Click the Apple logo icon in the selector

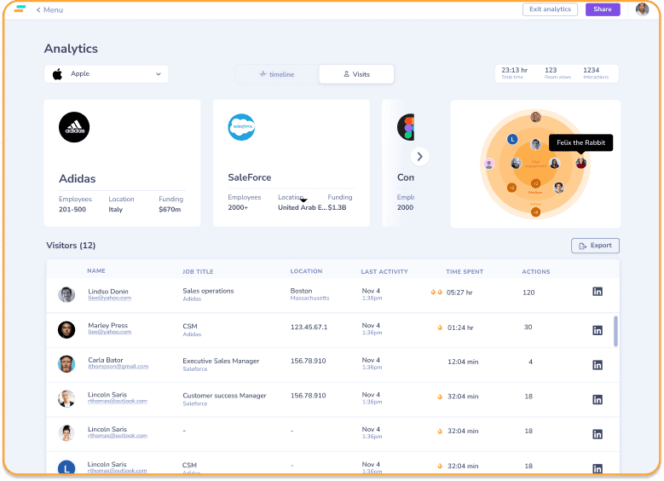pos(58,73)
